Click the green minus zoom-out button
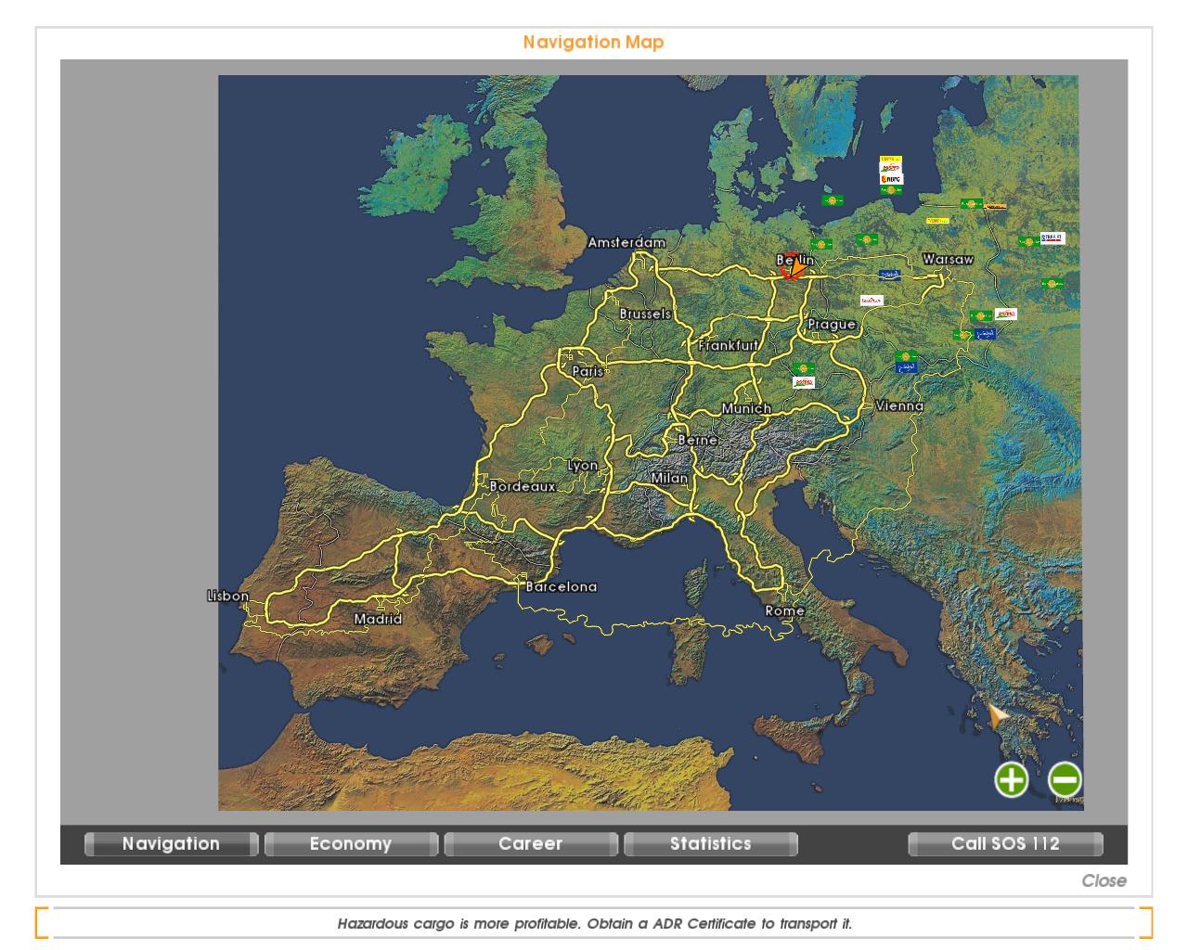 pyautogui.click(x=1065, y=779)
